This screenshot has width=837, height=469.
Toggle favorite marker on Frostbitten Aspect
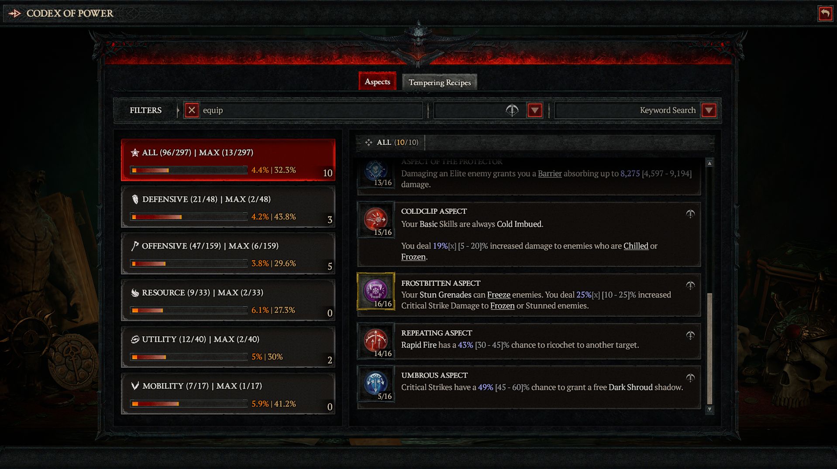pyautogui.click(x=690, y=285)
